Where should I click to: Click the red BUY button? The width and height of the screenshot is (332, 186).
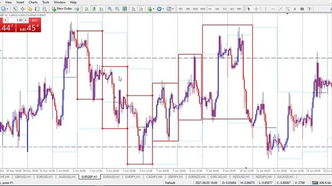pyautogui.click(x=35, y=20)
